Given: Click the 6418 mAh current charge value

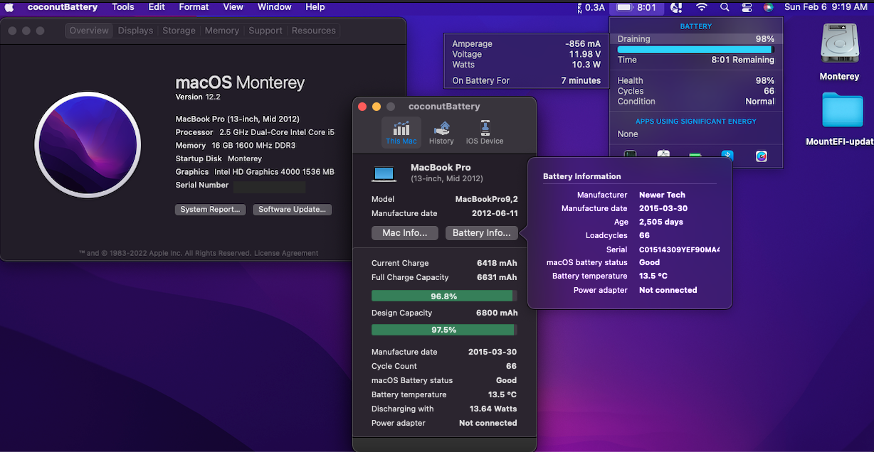Looking at the screenshot, I should tap(497, 263).
